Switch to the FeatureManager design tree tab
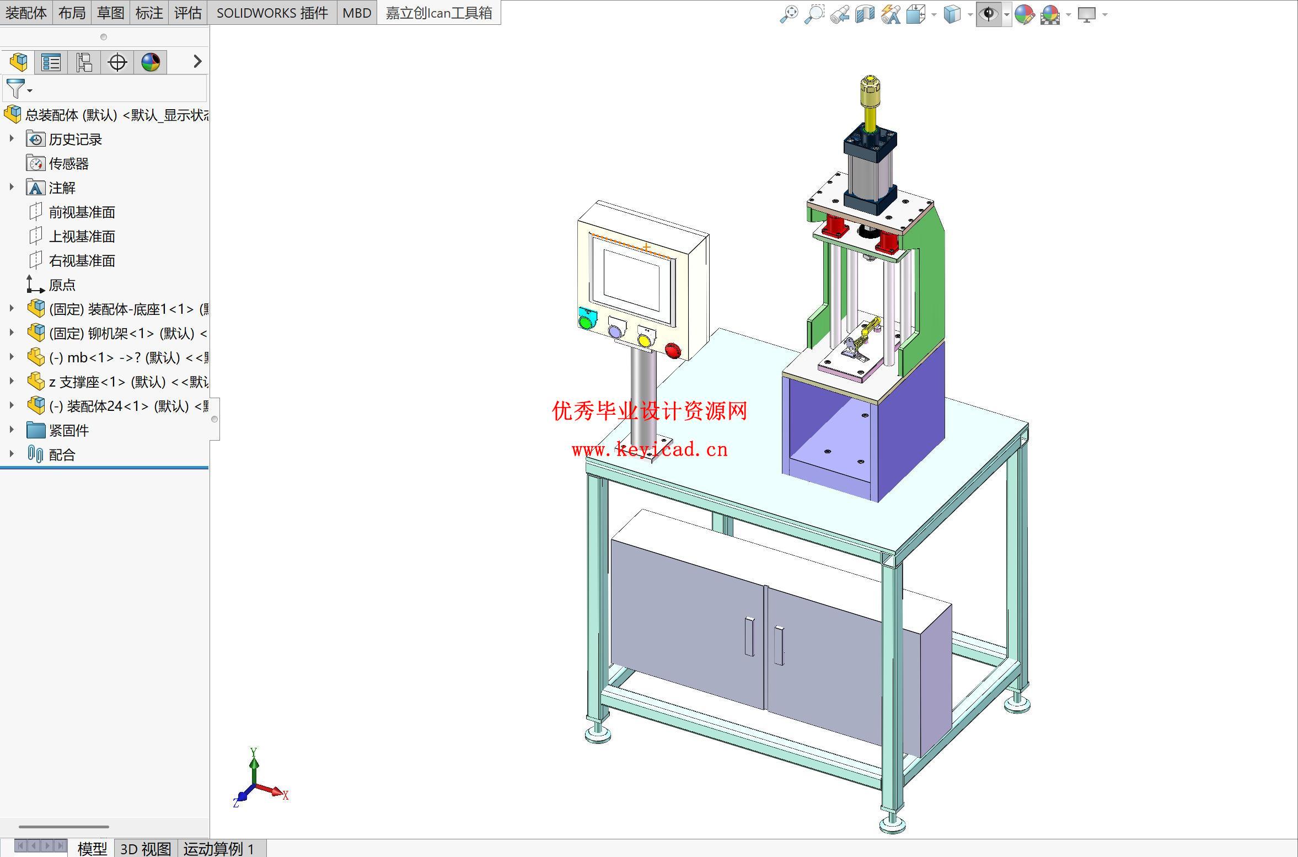Viewport: 1298px width, 857px height. tap(18, 62)
